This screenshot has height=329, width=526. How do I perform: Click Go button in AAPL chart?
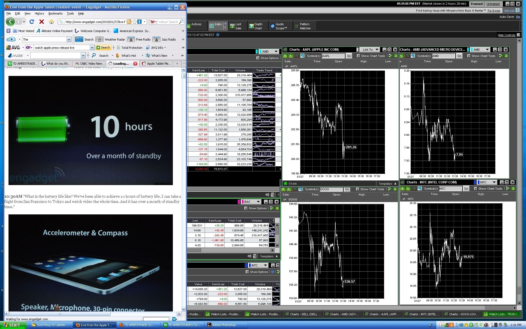(x=349, y=56)
